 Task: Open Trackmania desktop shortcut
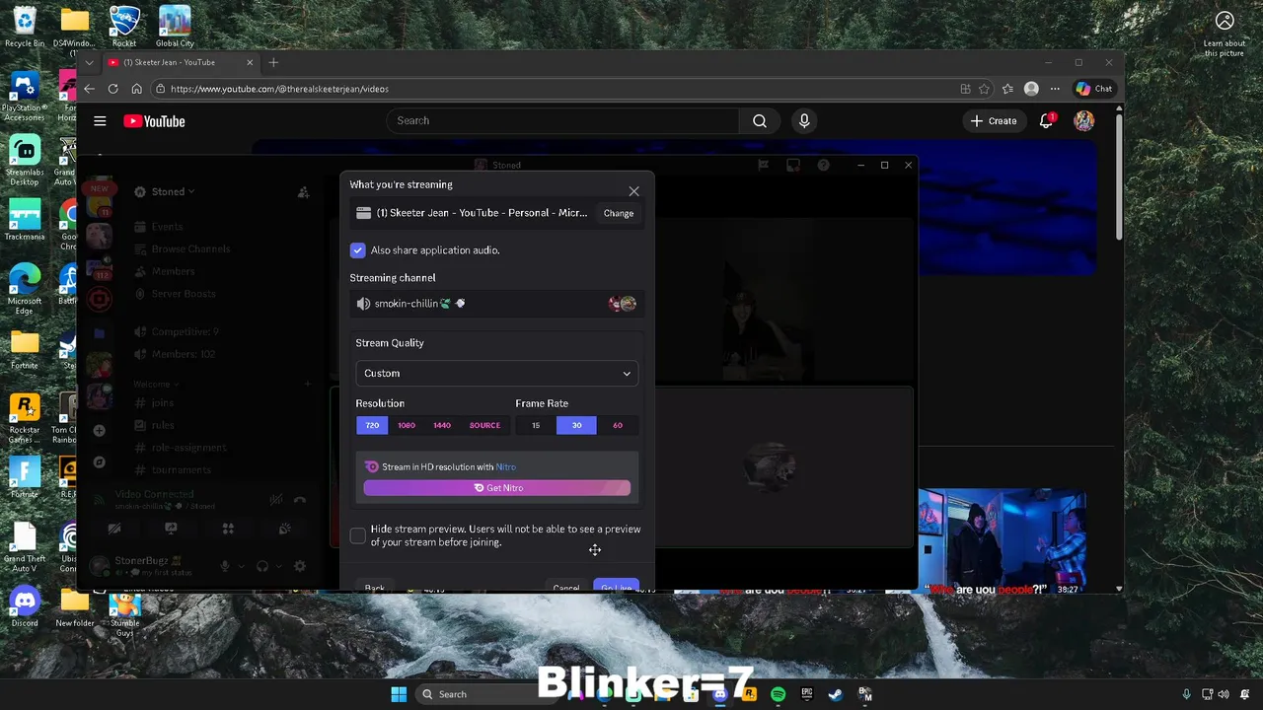[x=25, y=219]
